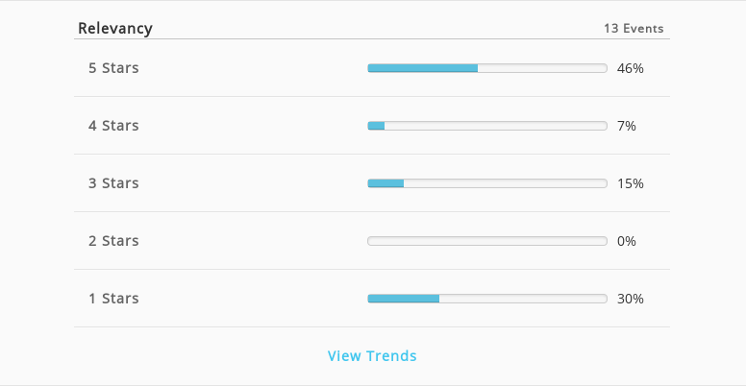This screenshot has width=746, height=386.
Task: Click the 13 Events count label
Action: (634, 29)
